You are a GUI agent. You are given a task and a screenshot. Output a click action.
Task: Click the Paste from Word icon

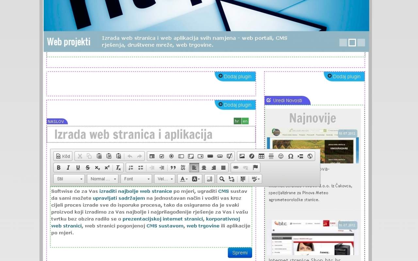[119, 156]
